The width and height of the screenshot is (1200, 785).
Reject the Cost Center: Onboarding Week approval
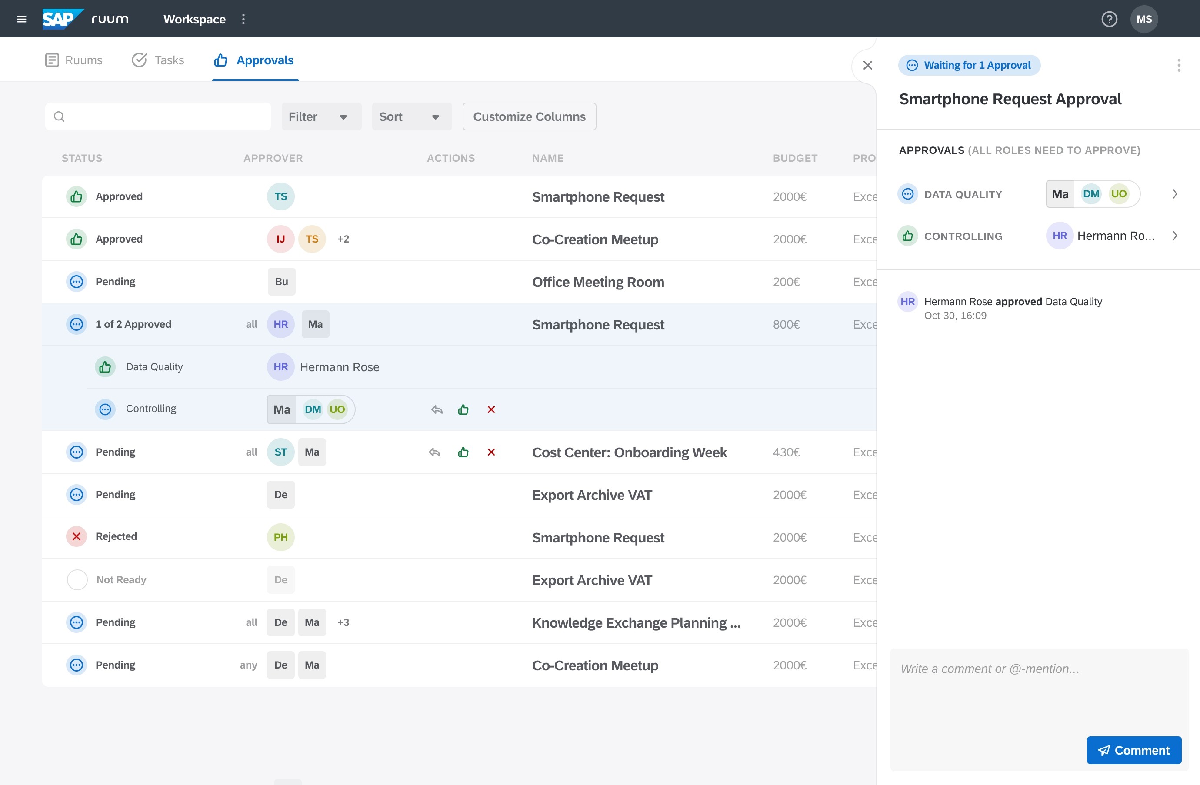(x=491, y=452)
